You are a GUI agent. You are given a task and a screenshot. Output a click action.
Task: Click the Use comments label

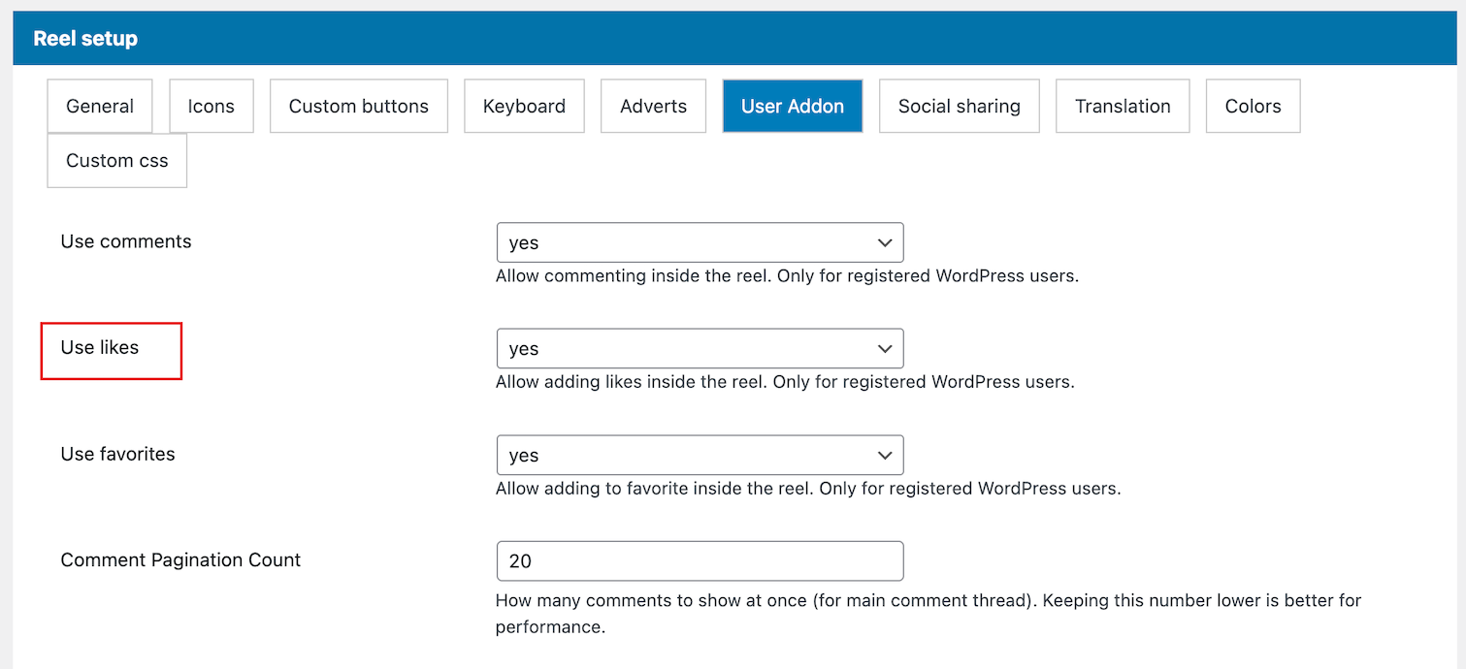click(x=126, y=241)
